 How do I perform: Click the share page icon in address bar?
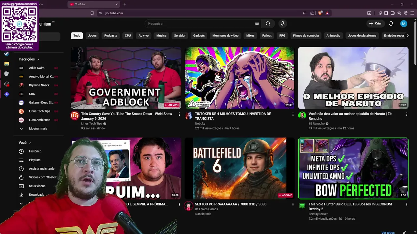(312, 13)
